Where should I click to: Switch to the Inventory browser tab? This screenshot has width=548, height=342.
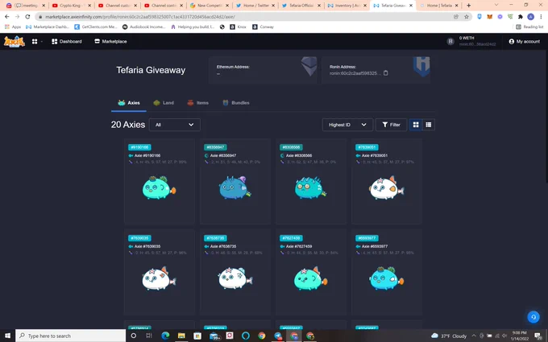(x=347, y=6)
